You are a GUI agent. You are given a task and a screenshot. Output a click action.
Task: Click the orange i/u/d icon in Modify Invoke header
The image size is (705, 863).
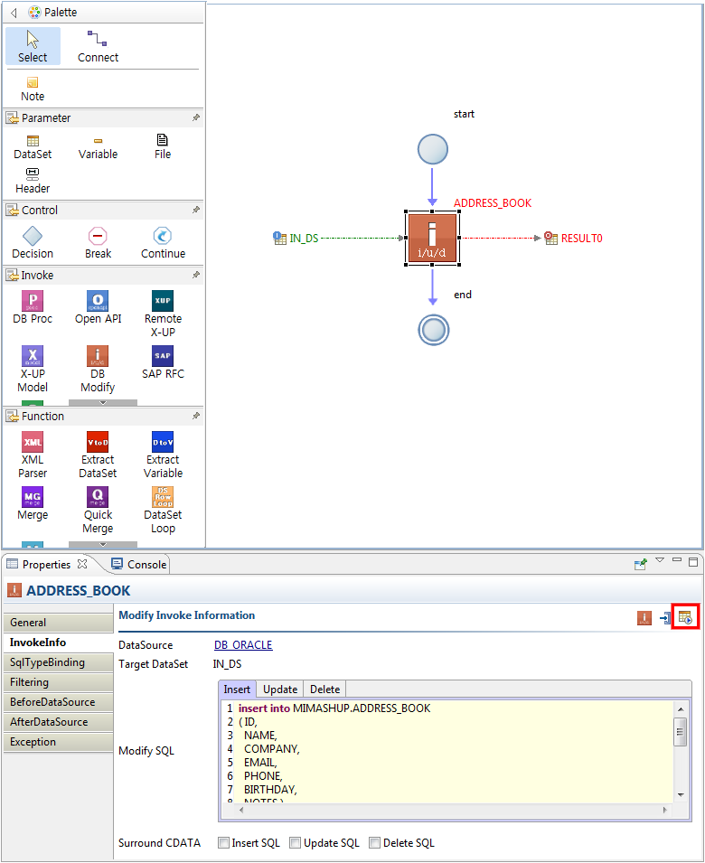pos(644,618)
